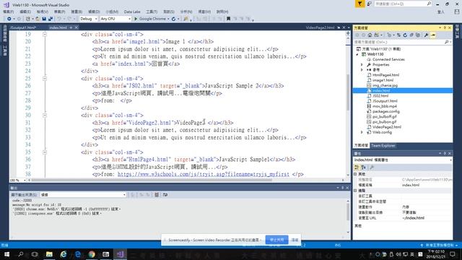Open Internet Explorer from the taskbar

(64, 254)
